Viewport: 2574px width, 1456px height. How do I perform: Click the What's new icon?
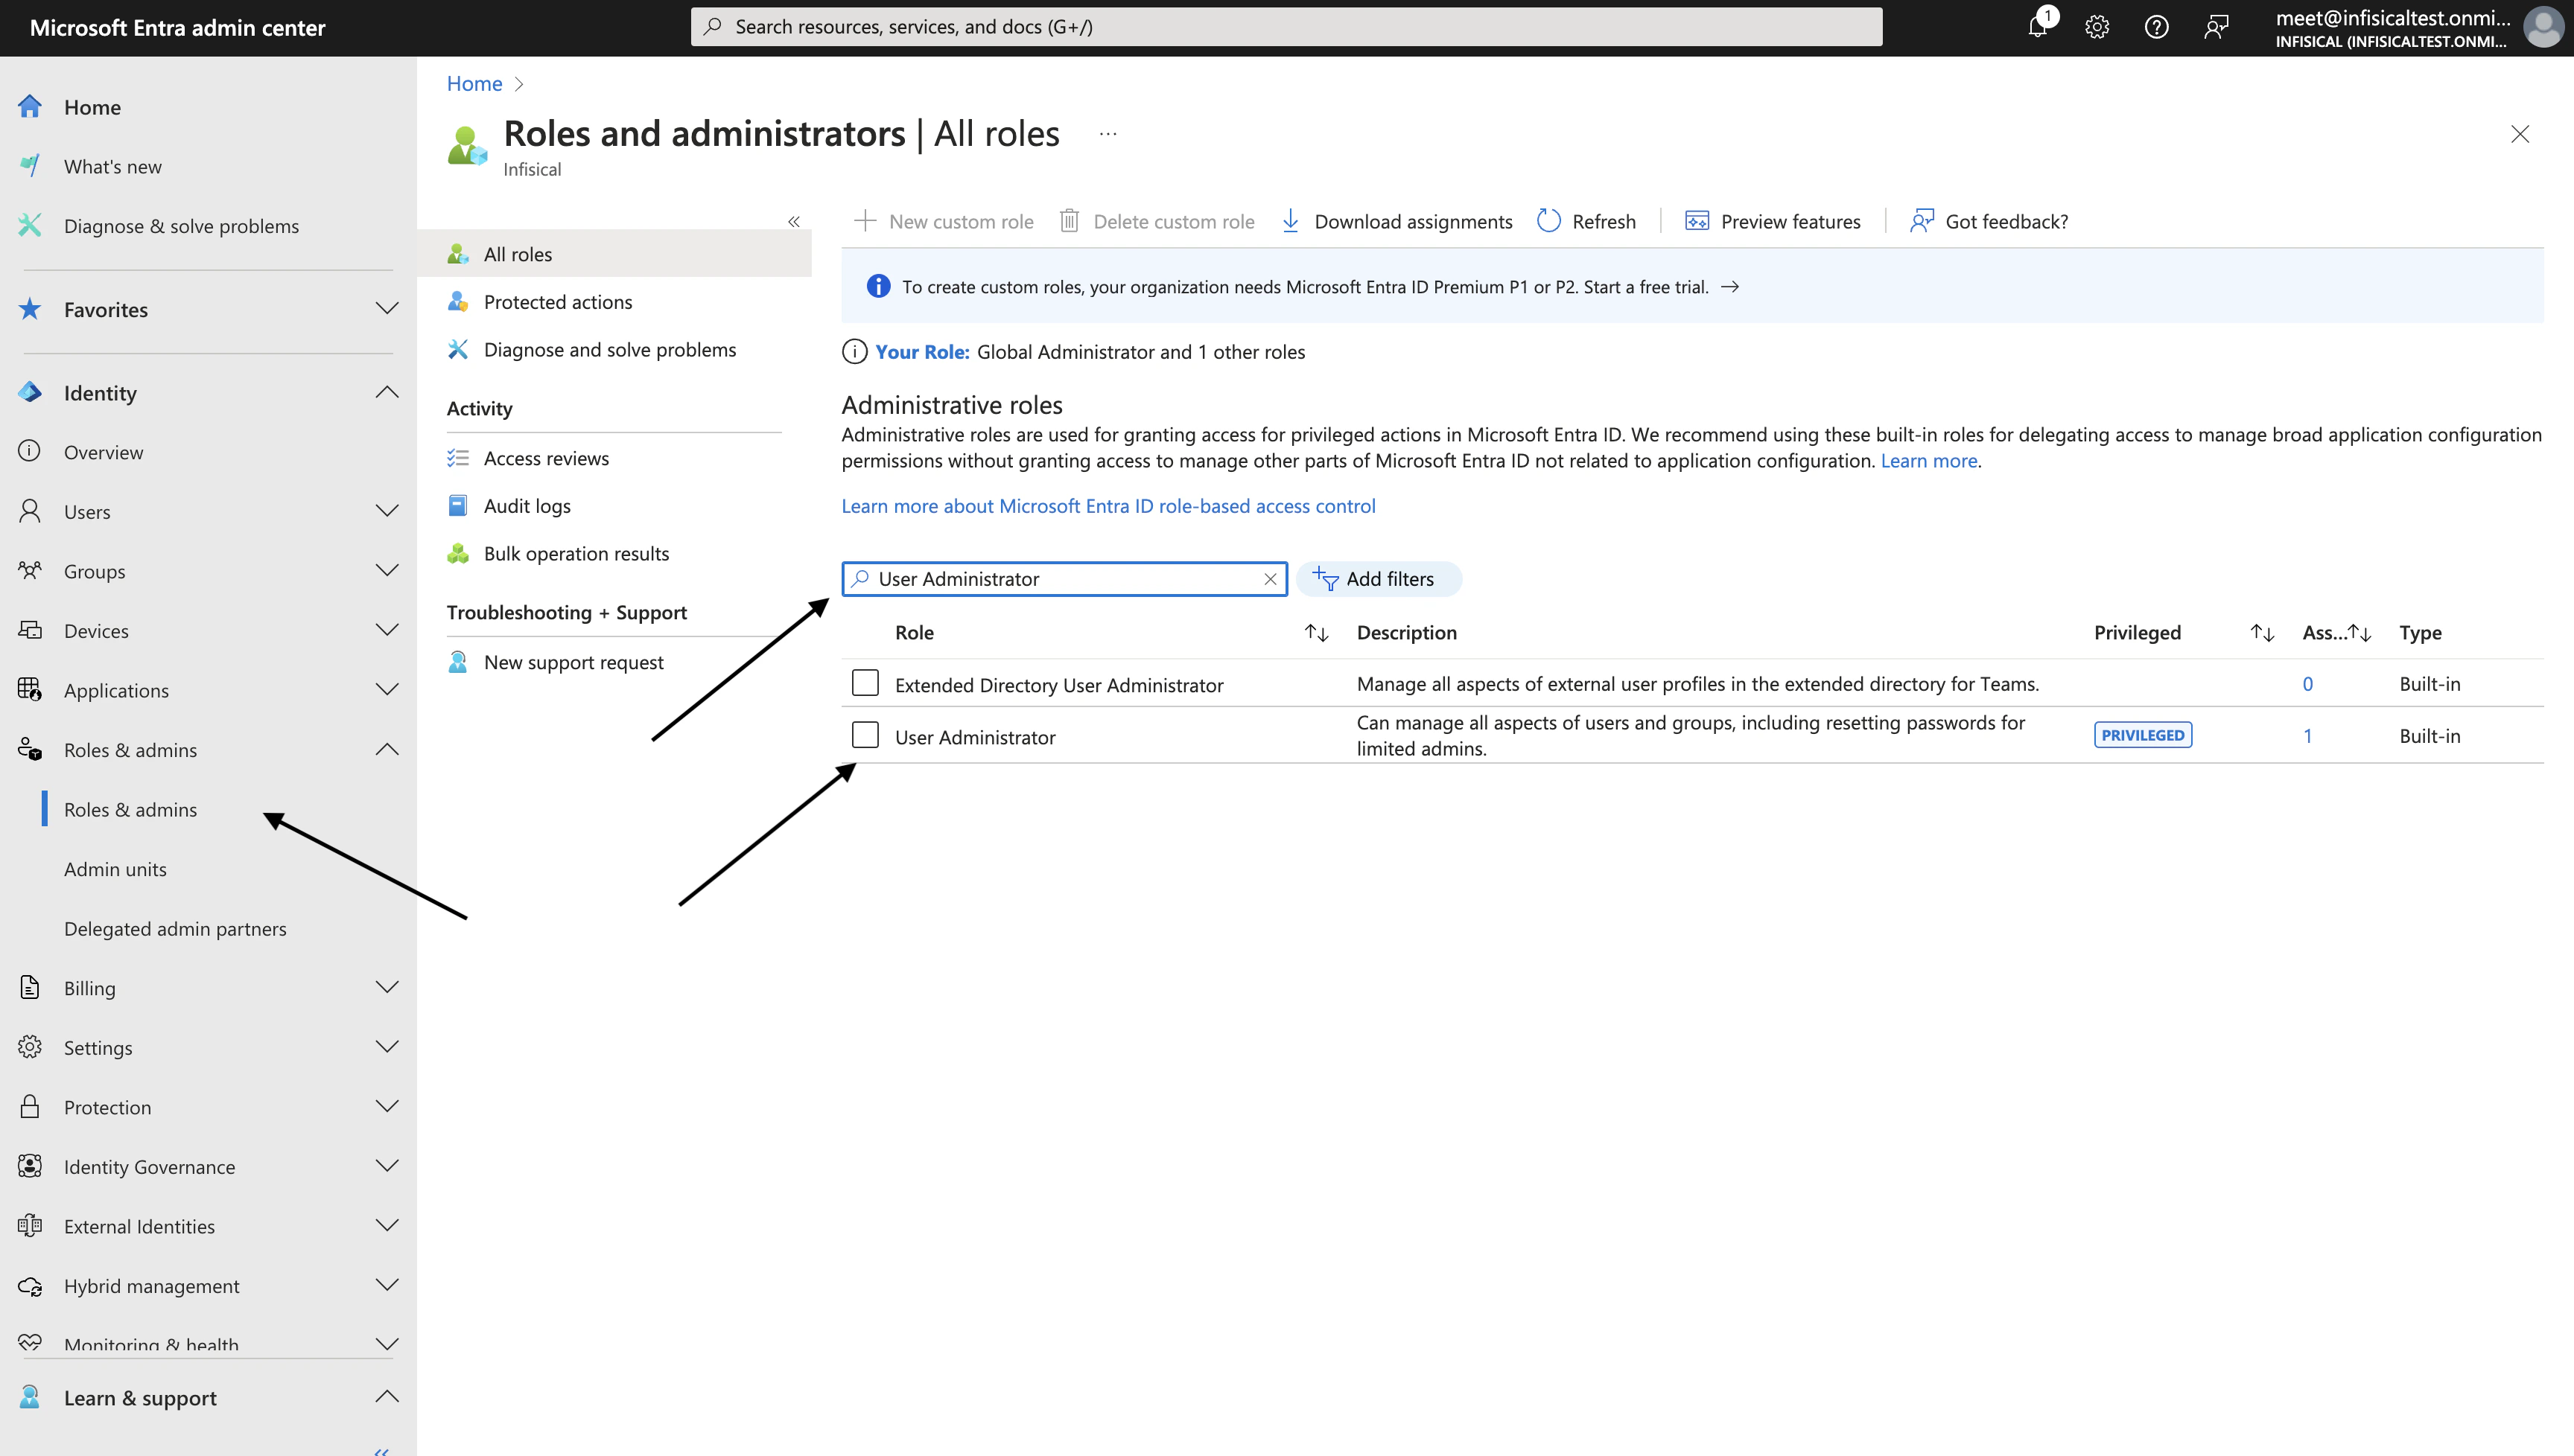pos(30,166)
